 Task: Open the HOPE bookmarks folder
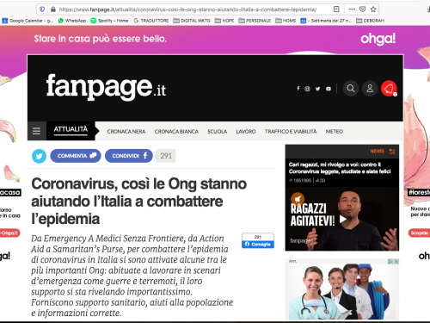(224, 21)
